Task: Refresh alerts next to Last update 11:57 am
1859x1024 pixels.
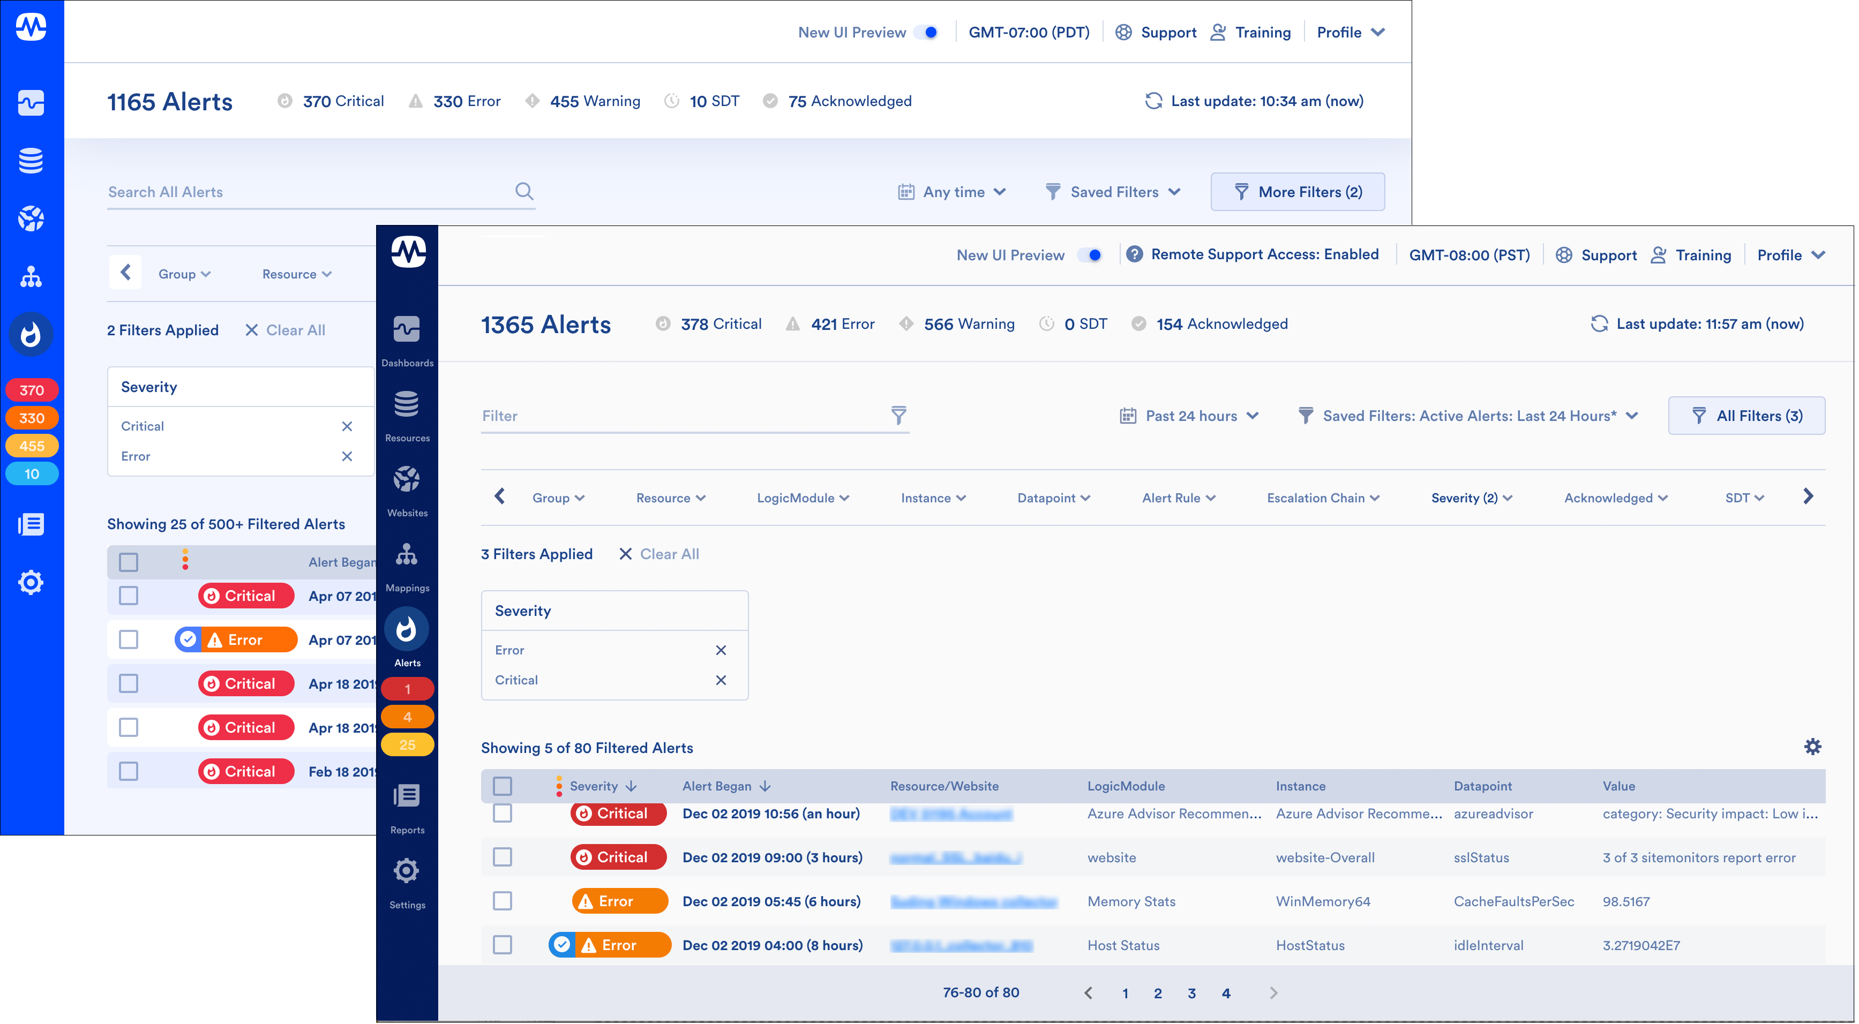Action: click(1599, 324)
